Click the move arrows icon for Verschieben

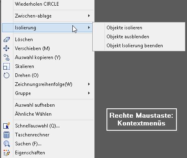pos(7,48)
